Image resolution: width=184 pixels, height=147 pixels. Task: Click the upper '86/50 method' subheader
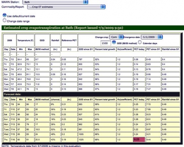42,49
